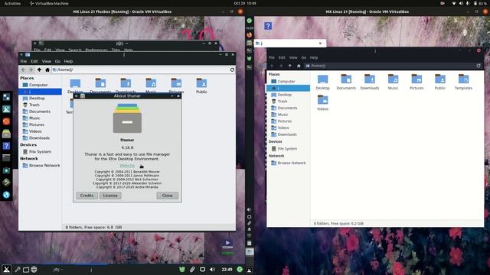Viewport: 490px width, 275px height.
Task: Select Videos folder icon in right Thunar
Action: [323, 103]
